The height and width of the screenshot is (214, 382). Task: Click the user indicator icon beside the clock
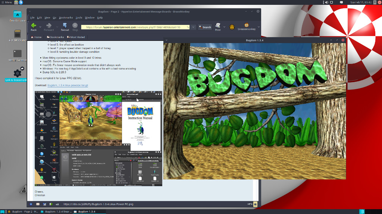tap(375, 2)
